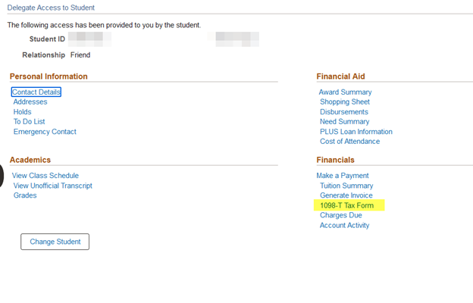The height and width of the screenshot is (303, 473).
Task: Open View Class Schedule
Action: click(45, 176)
